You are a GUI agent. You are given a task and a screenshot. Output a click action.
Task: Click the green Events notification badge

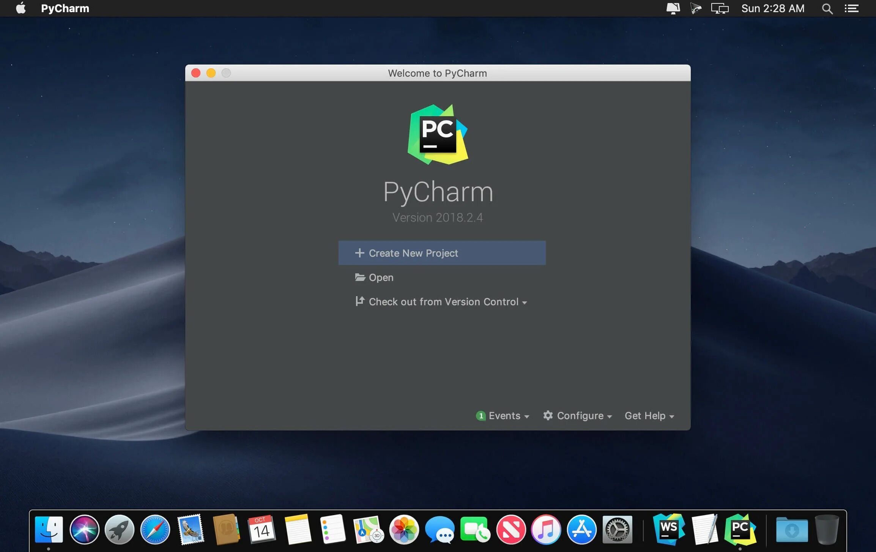(x=481, y=416)
